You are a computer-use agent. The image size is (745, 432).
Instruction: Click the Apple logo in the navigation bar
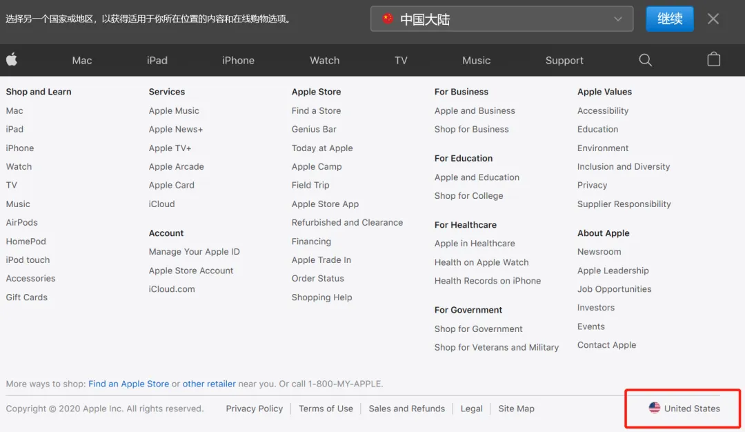point(12,60)
